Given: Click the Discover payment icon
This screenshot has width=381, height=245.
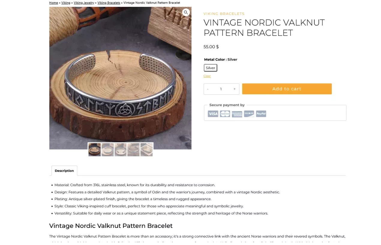Looking at the screenshot, I should pos(249,113).
